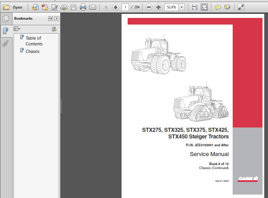Open the zoom level dropdown arrow

[181, 7]
